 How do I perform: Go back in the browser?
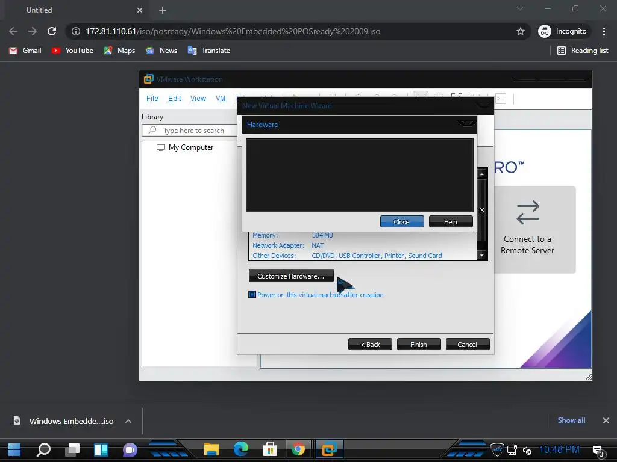13,31
